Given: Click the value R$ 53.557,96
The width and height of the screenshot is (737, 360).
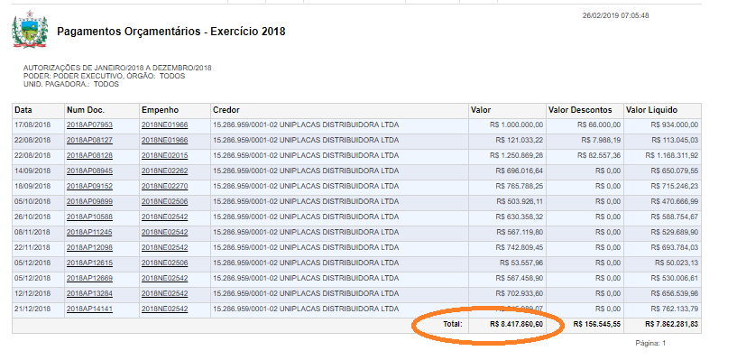Looking at the screenshot, I should [521, 263].
